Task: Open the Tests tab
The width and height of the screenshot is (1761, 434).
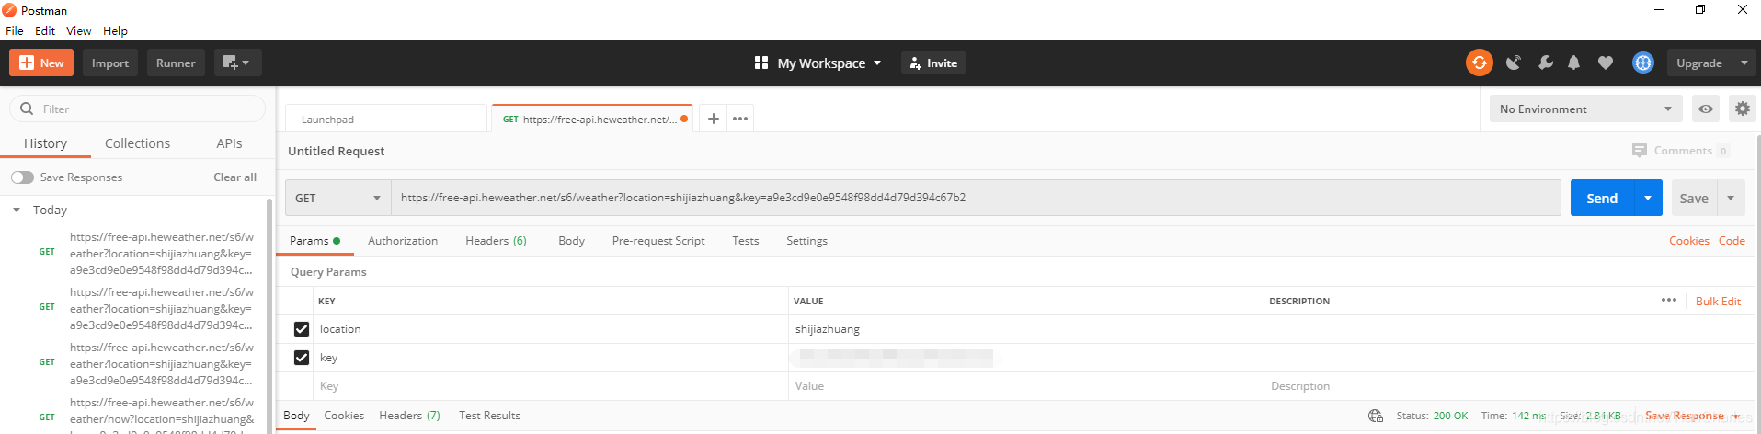Action: click(x=746, y=241)
